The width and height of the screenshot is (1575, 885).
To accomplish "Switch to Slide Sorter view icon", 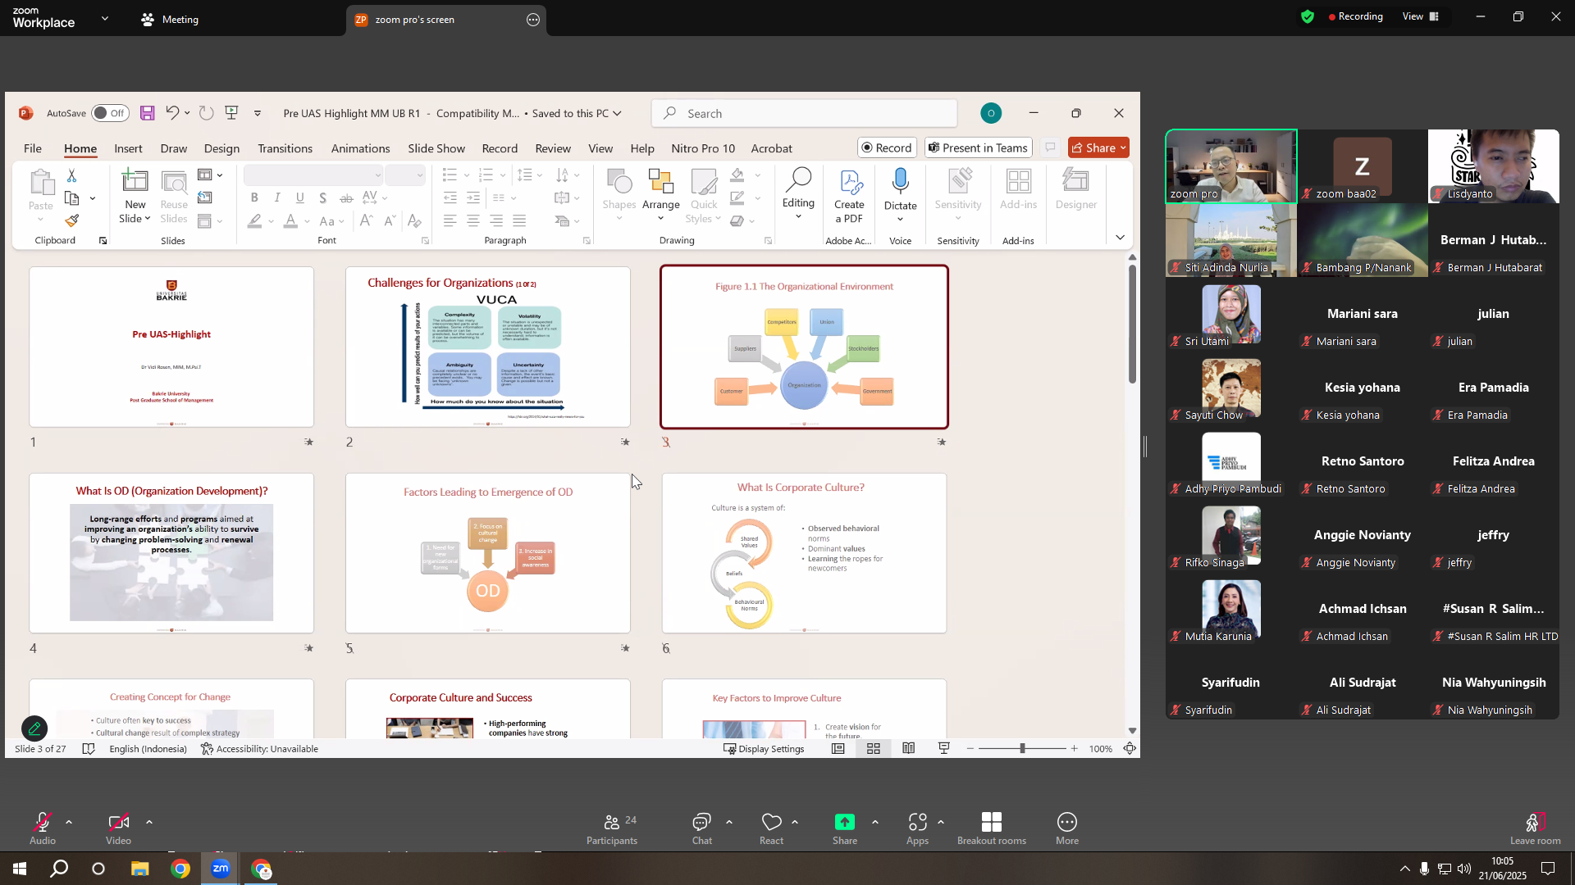I will [874, 749].
